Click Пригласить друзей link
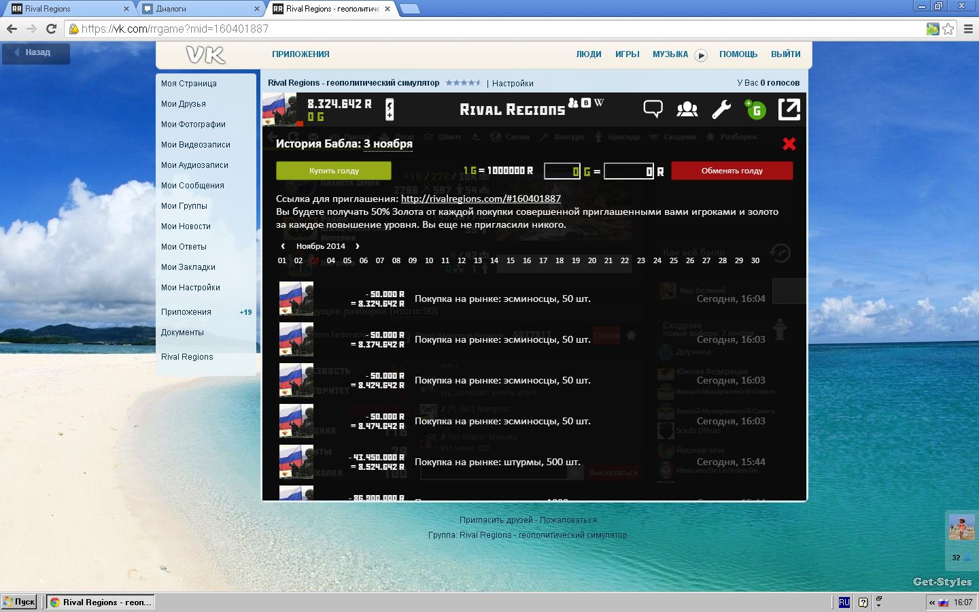Screen dimensions: 979x612 (496, 520)
